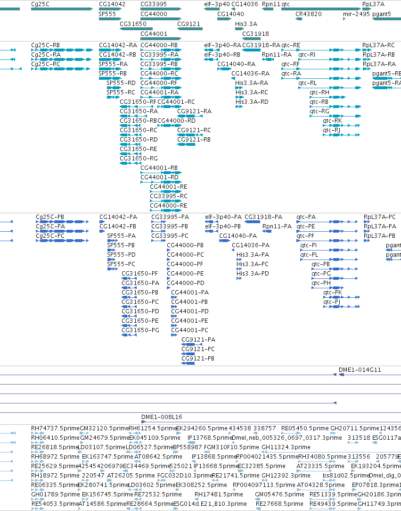Select transcript SP555-RD

click(x=121, y=83)
